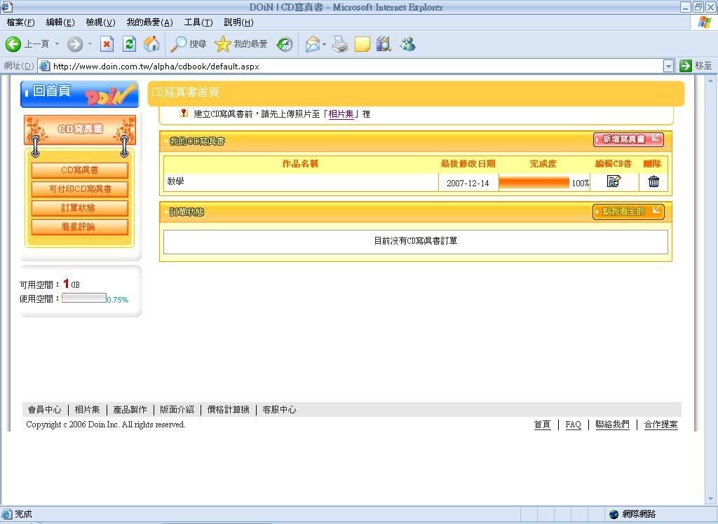Refresh the page using the toolbar icon
Screen dimensions: 718x524
pyautogui.click(x=129, y=44)
